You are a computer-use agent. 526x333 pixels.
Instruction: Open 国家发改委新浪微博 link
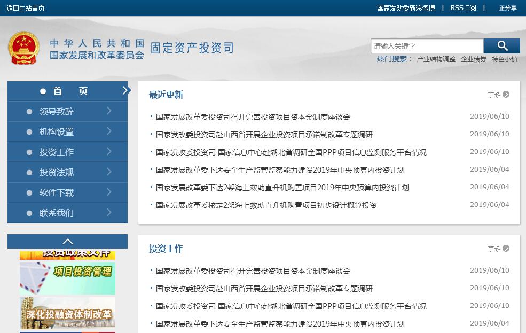(406, 8)
